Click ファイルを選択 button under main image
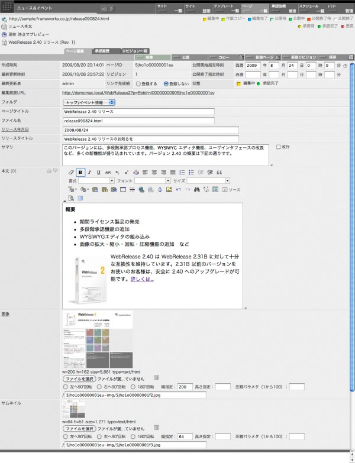This screenshot has height=463, width=355. [x=79, y=378]
